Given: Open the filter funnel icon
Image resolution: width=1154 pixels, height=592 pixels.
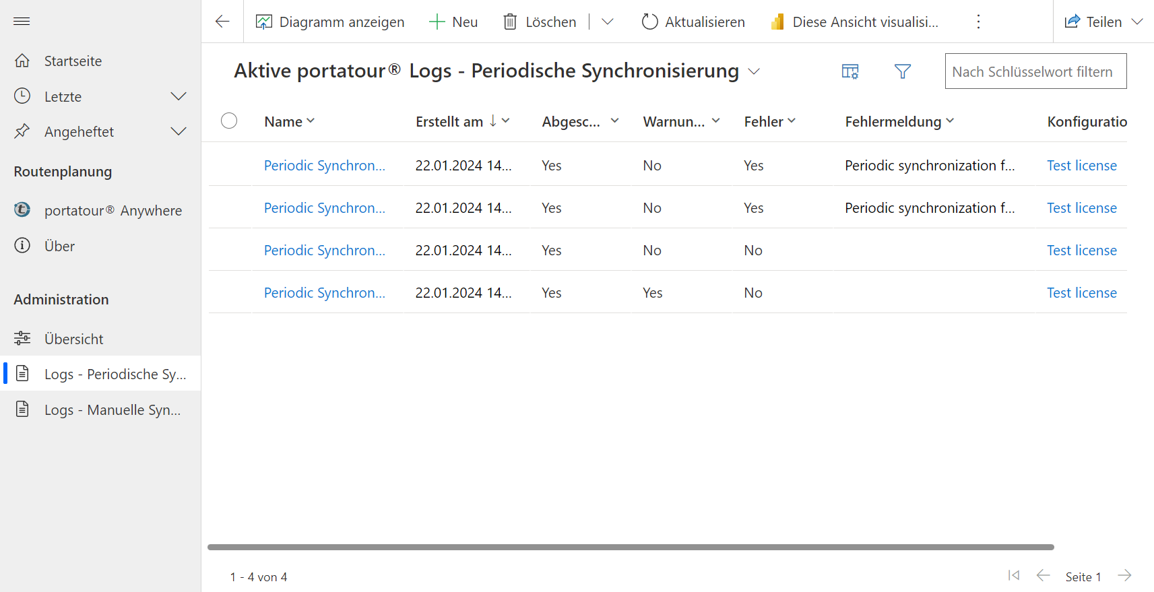Looking at the screenshot, I should tap(903, 71).
